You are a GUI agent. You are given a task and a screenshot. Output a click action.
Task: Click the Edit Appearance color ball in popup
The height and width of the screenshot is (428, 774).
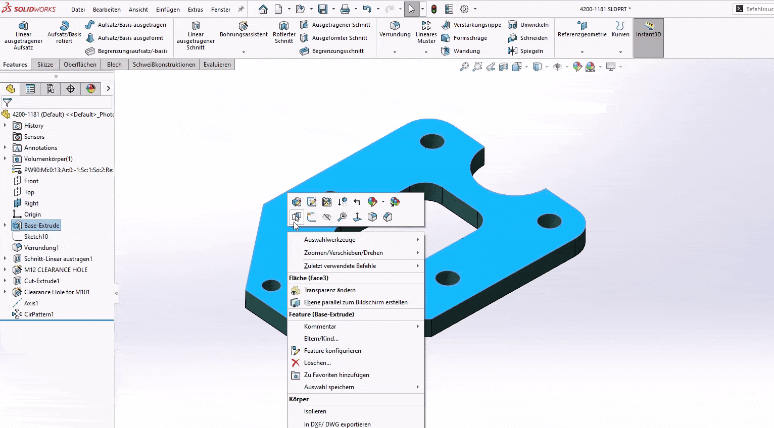tap(372, 202)
